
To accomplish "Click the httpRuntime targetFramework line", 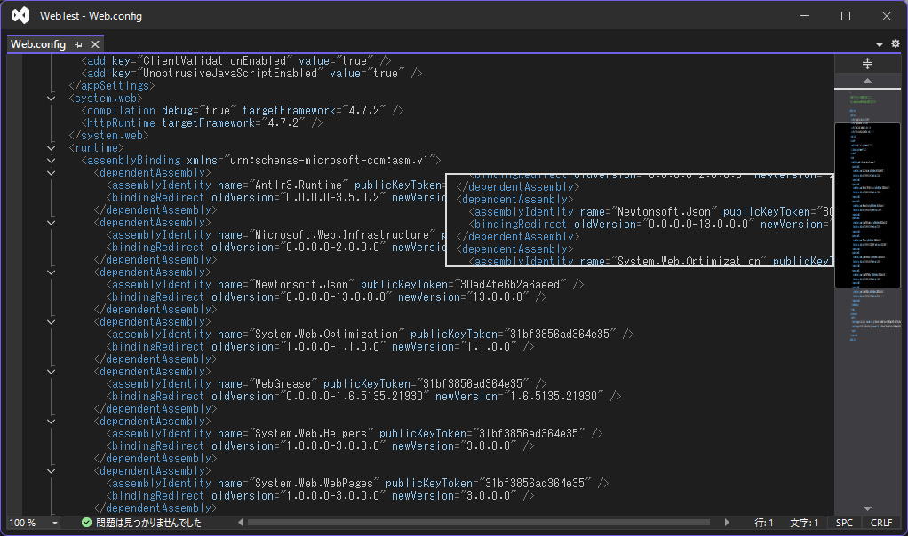I will (202, 123).
